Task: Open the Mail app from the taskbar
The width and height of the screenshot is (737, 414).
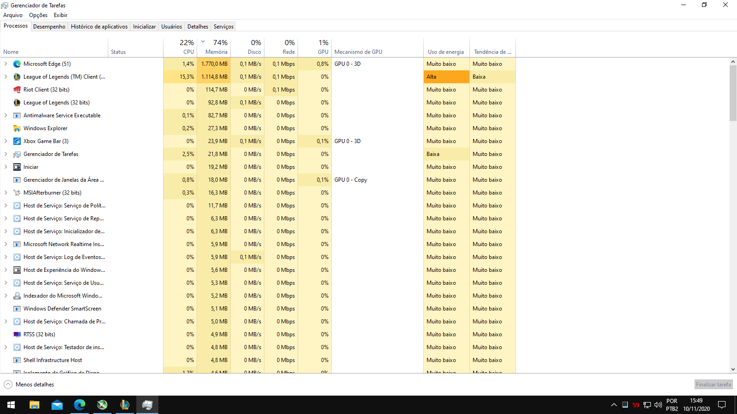Action: point(57,405)
